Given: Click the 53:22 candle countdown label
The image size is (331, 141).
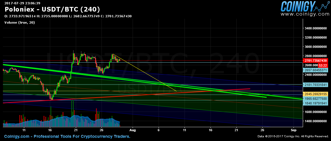Looking at the screenshot, I should click(x=323, y=65).
